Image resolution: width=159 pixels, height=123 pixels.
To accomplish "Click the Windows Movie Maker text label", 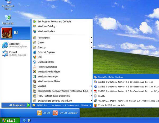I will (x=49, y=81).
